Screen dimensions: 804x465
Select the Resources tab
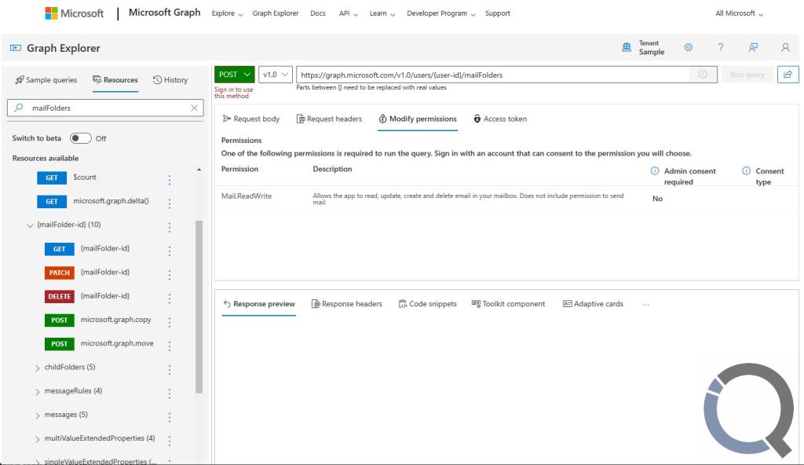[115, 79]
